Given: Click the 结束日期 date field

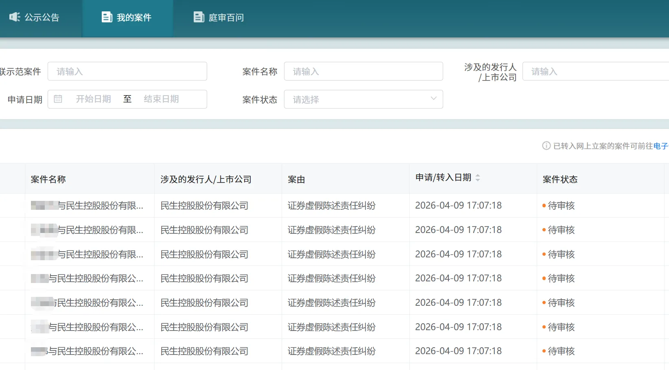Looking at the screenshot, I should (162, 99).
